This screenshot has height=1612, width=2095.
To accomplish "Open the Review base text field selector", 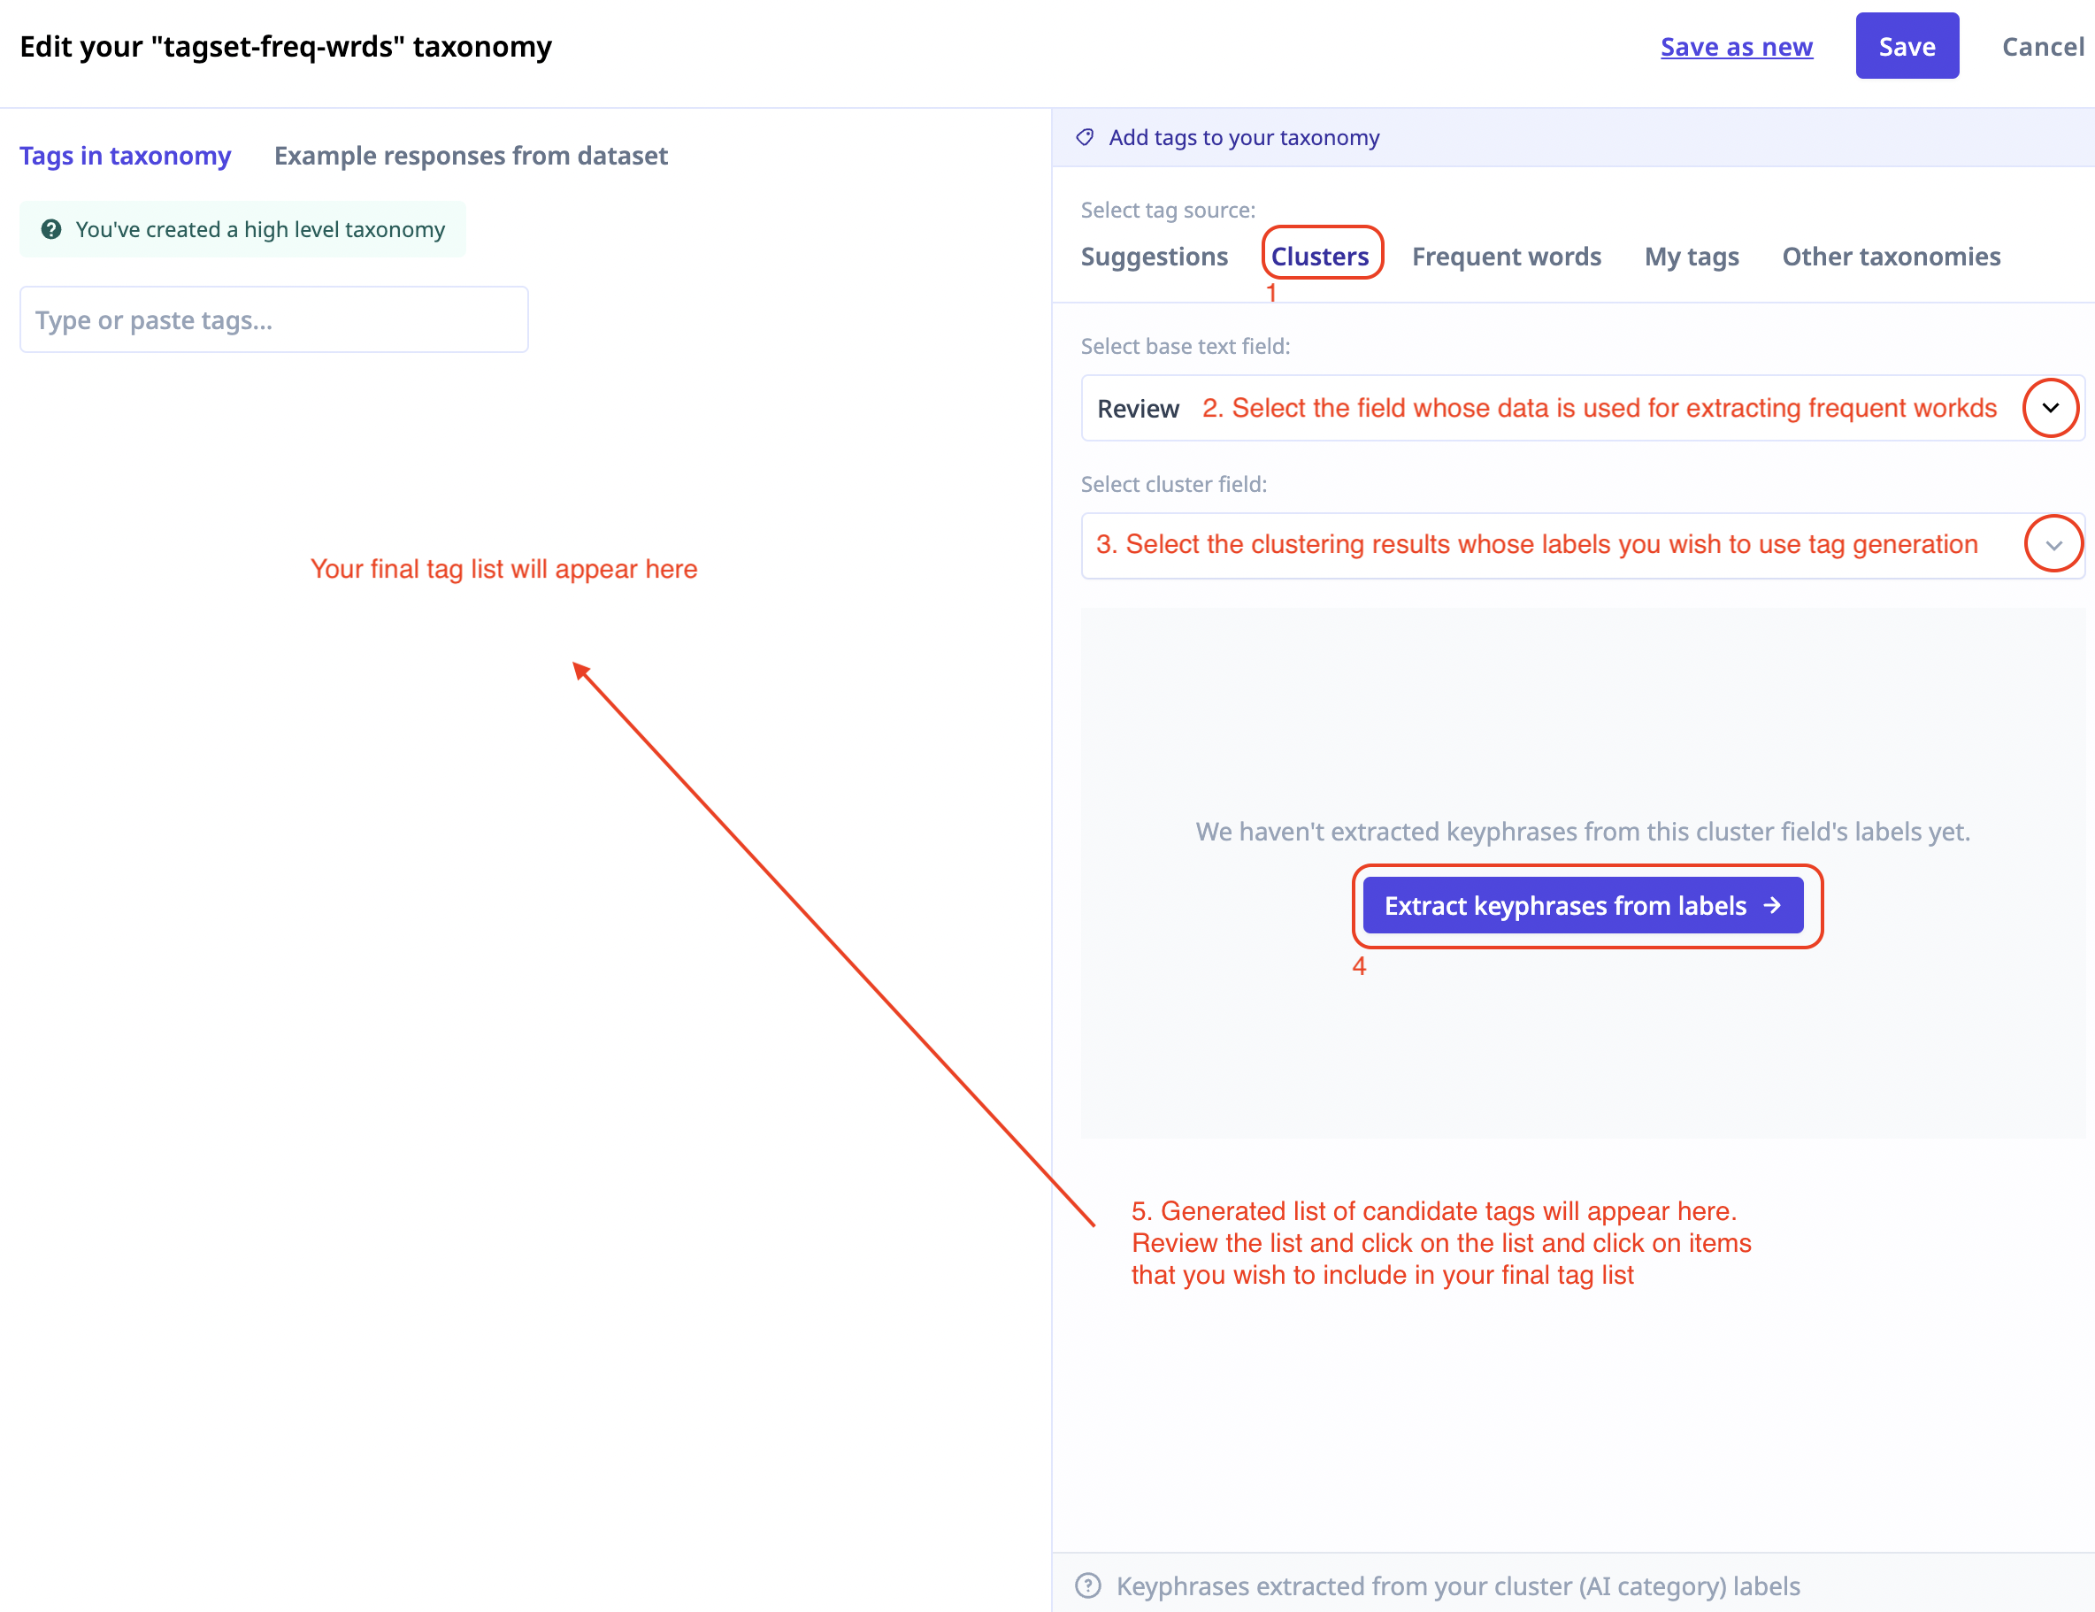I will 1139,409.
